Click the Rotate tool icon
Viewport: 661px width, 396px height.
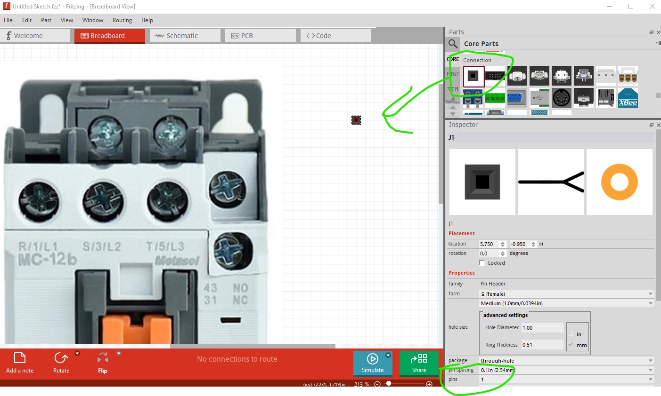[61, 358]
